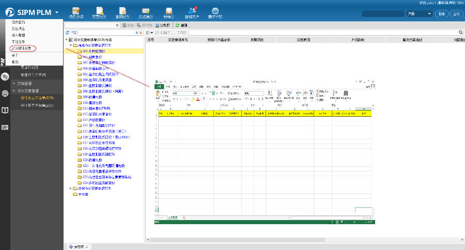Open the 操作手册 help icon
This screenshot has height=250, width=465.
[215, 11]
